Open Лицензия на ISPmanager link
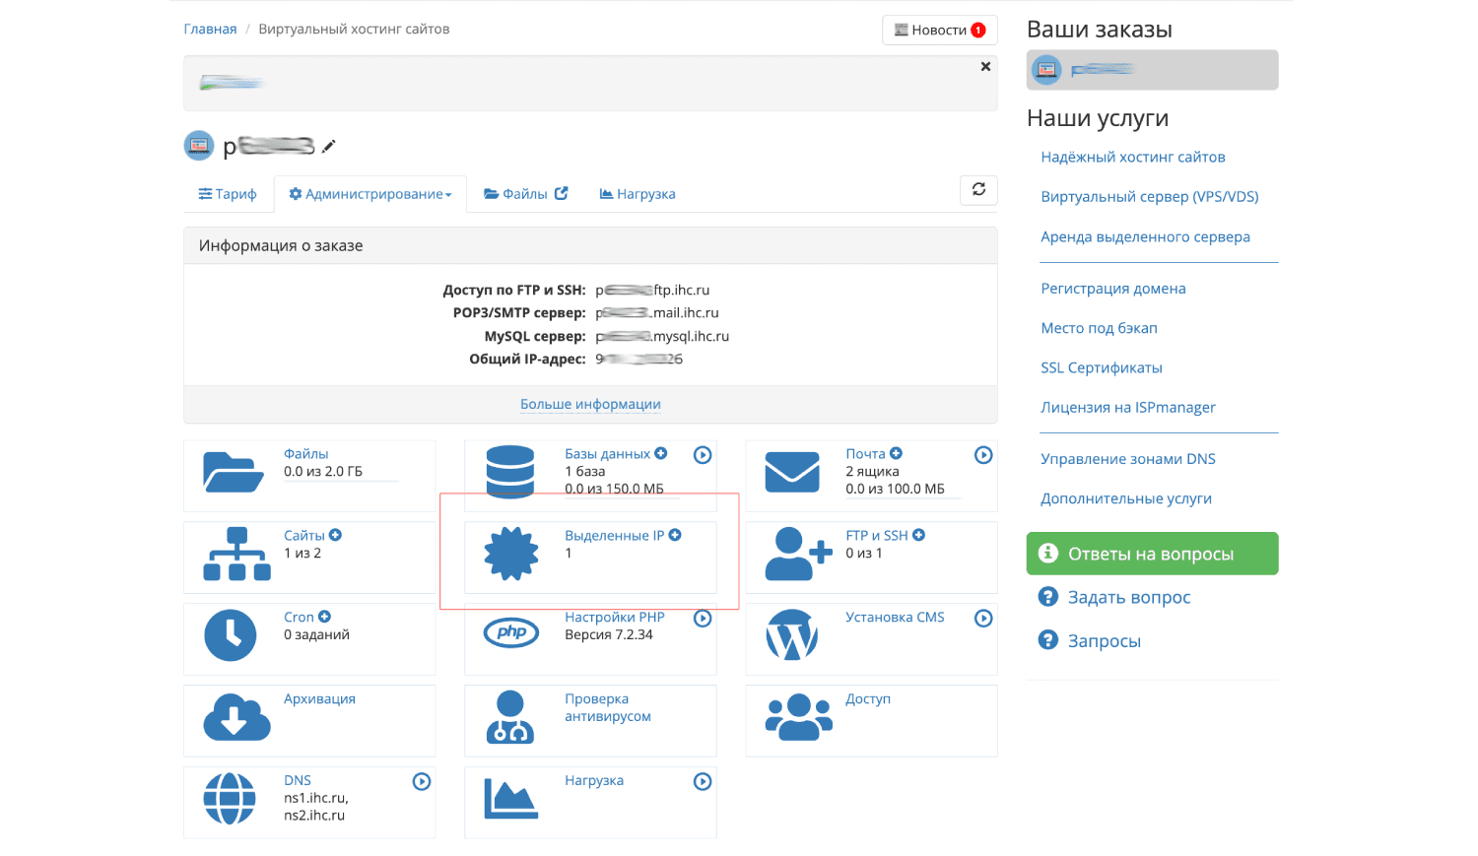This screenshot has height=856, width=1478. (1128, 408)
